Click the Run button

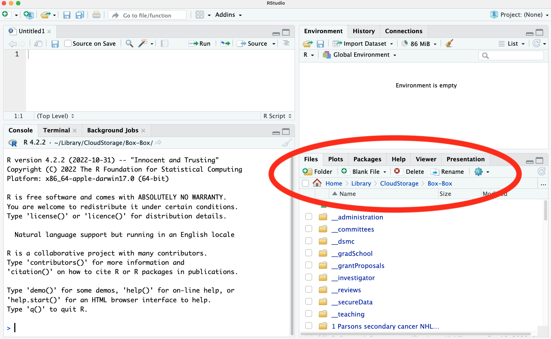pyautogui.click(x=200, y=44)
